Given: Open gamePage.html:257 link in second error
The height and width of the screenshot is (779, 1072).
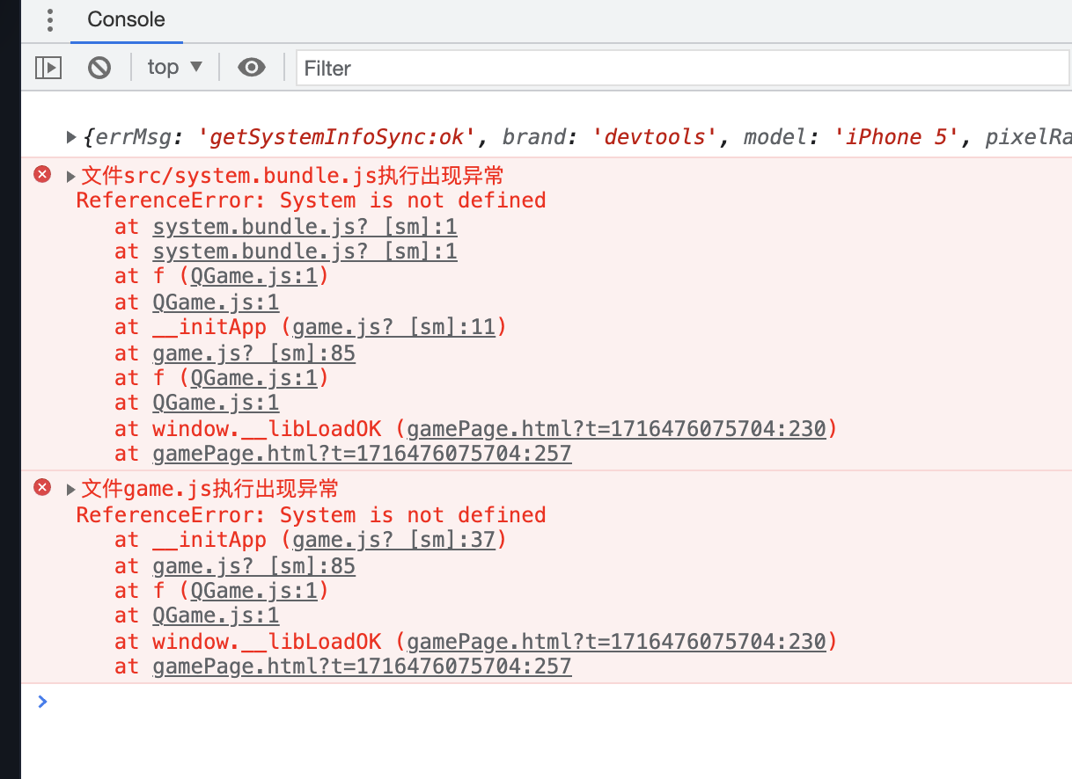Looking at the screenshot, I should point(362,666).
